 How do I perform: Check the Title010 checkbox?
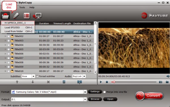coord(8,71)
